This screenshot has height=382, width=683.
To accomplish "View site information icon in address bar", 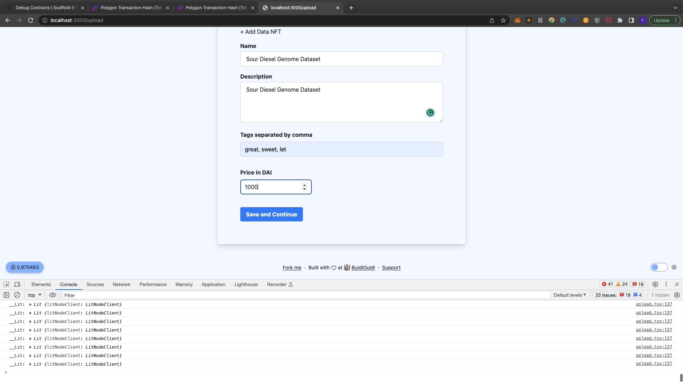I will (x=45, y=20).
